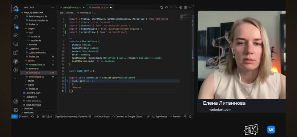
Task: Click the feedback icon in status bar
Action: [x=185, y=117]
